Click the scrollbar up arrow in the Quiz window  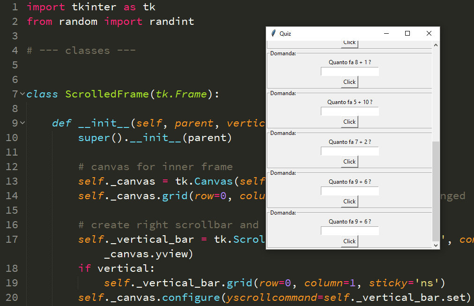pos(435,45)
